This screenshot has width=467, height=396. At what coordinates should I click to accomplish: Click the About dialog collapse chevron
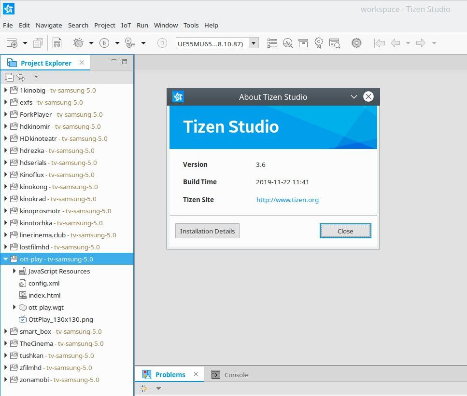(x=354, y=96)
